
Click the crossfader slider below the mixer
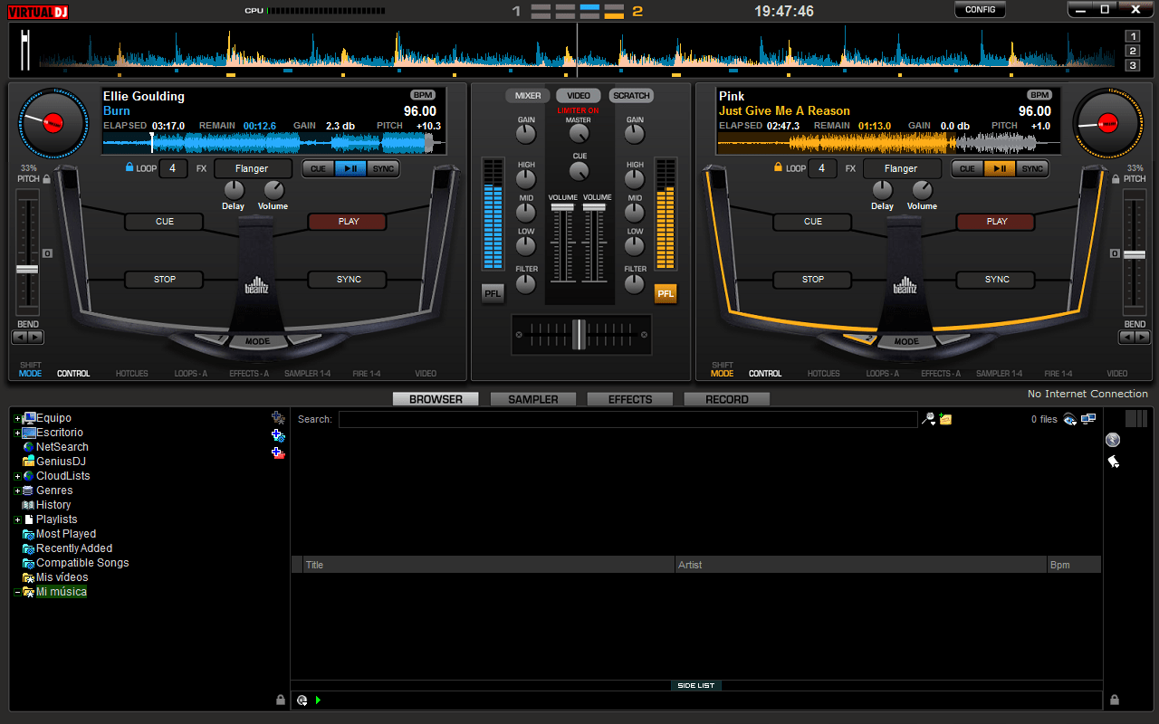[x=580, y=335]
